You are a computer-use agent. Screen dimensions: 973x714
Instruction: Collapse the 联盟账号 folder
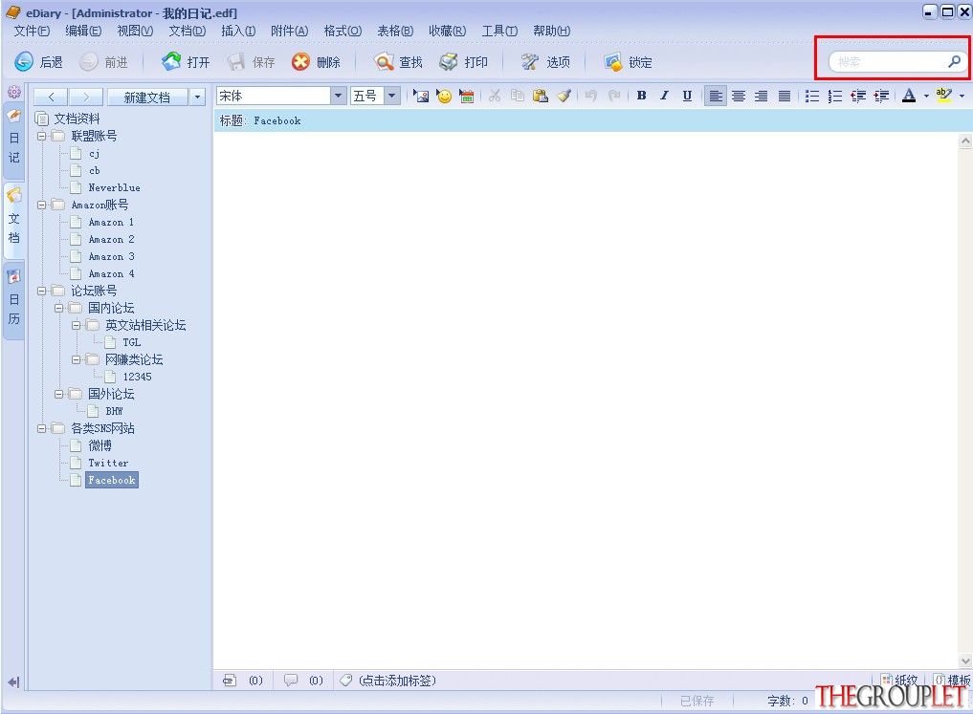pyautogui.click(x=41, y=136)
